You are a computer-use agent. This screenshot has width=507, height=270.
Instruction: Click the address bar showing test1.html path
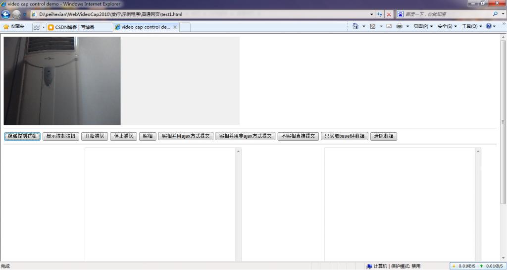(x=200, y=14)
